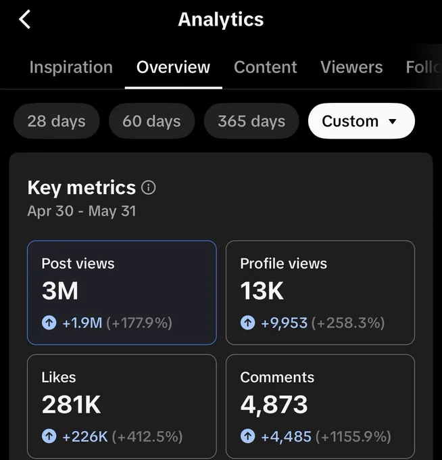Select the 60 days range
This screenshot has width=442, height=460.
[x=151, y=121]
